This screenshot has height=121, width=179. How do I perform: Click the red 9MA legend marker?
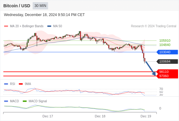[x=21, y=84]
